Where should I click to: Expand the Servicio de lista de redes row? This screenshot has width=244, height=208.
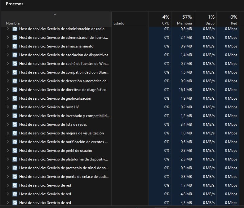tap(8, 124)
